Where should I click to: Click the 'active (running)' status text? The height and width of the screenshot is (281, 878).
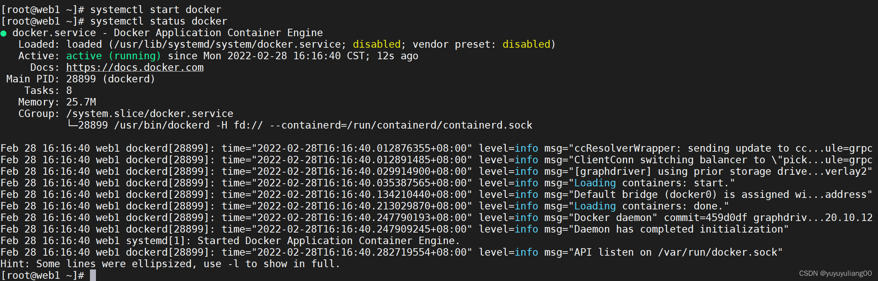pos(113,56)
